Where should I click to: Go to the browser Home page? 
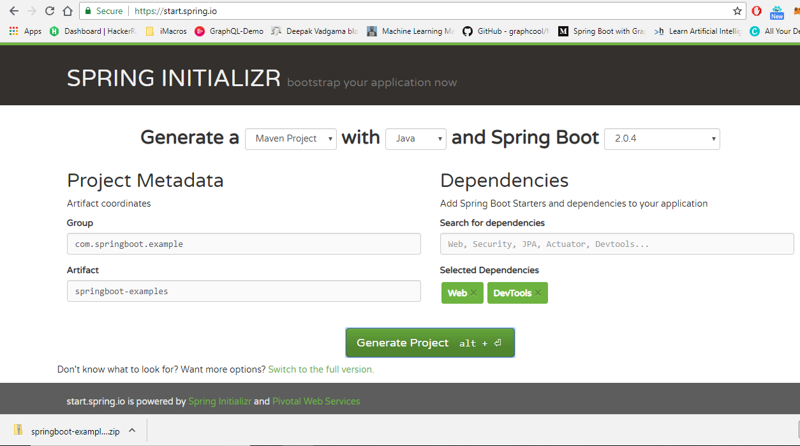coord(67,11)
